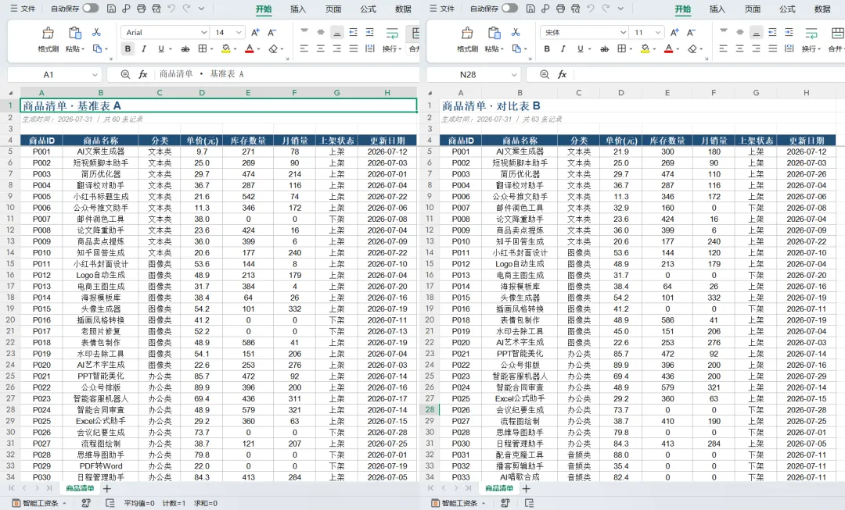Click the save icon in right window
This screenshot has height=510, width=845.
coord(530,8)
